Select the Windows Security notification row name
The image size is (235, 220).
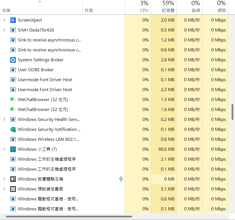click(49, 129)
